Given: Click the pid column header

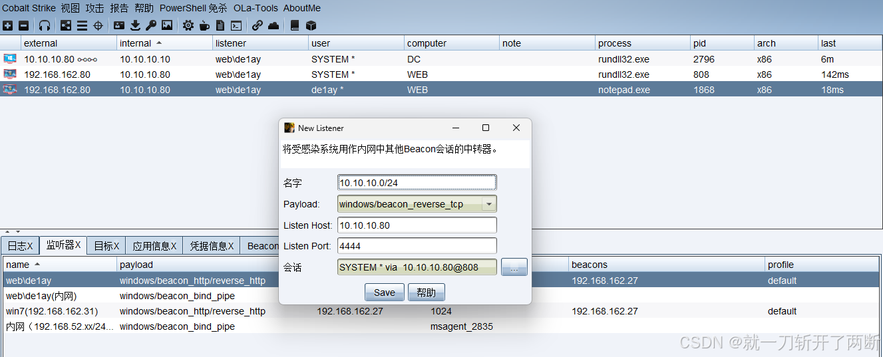Looking at the screenshot, I should click(723, 43).
